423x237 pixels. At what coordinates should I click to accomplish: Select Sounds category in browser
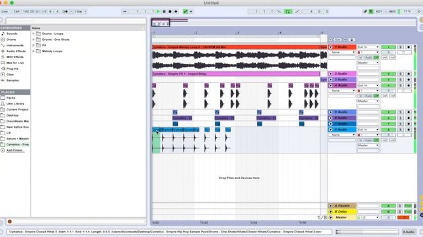12,34
